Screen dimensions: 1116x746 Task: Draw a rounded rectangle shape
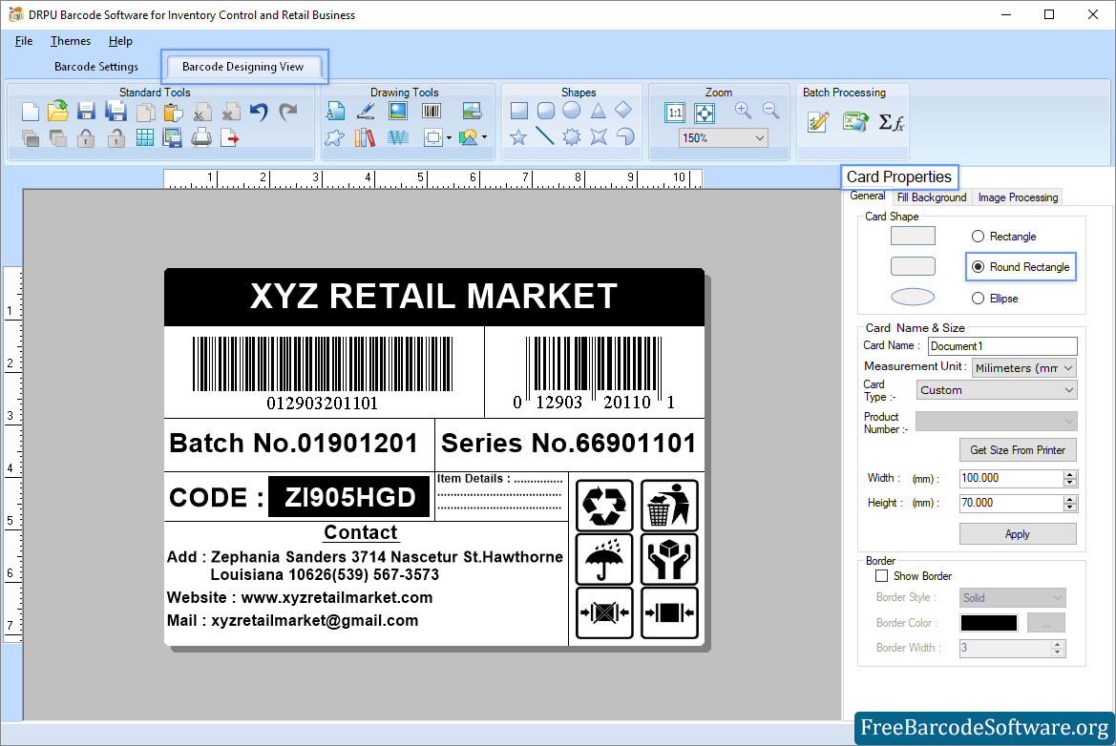pyautogui.click(x=546, y=111)
